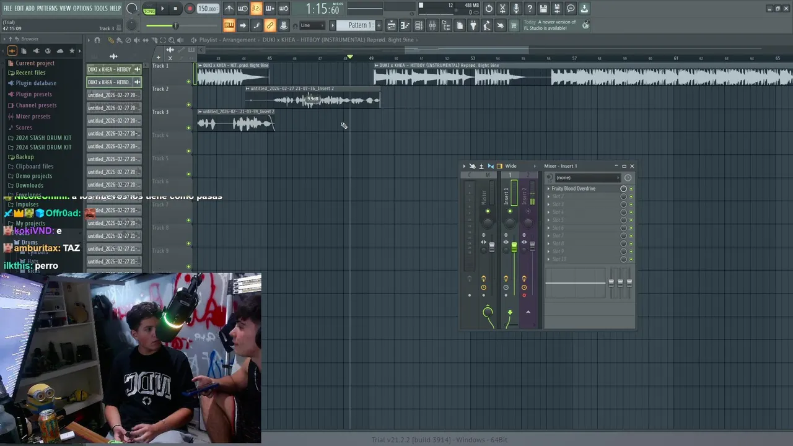Click the tempo field showing 150.000
This screenshot has height=446, width=793.
tap(208, 9)
